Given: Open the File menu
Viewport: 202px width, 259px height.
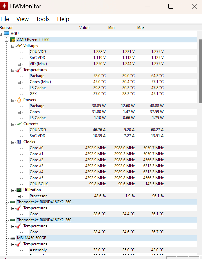Looking at the screenshot, I should (x=5, y=19).
